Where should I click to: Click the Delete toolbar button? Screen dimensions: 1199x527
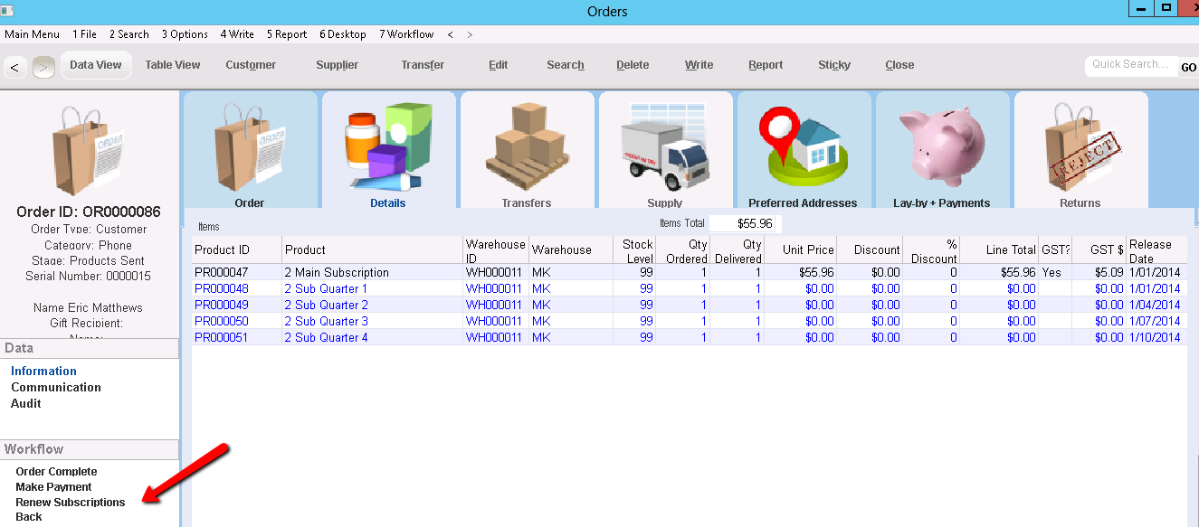(x=633, y=65)
